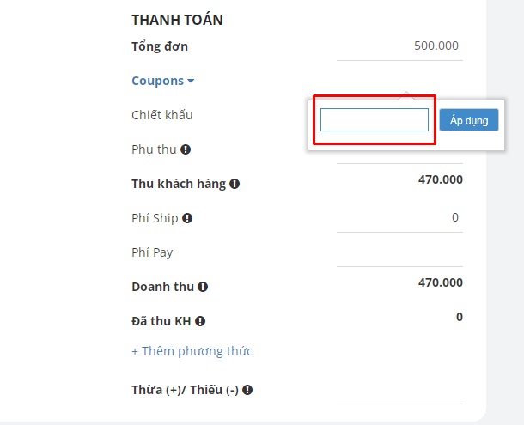Click the info icon beside Doanh thu

pos(203,287)
